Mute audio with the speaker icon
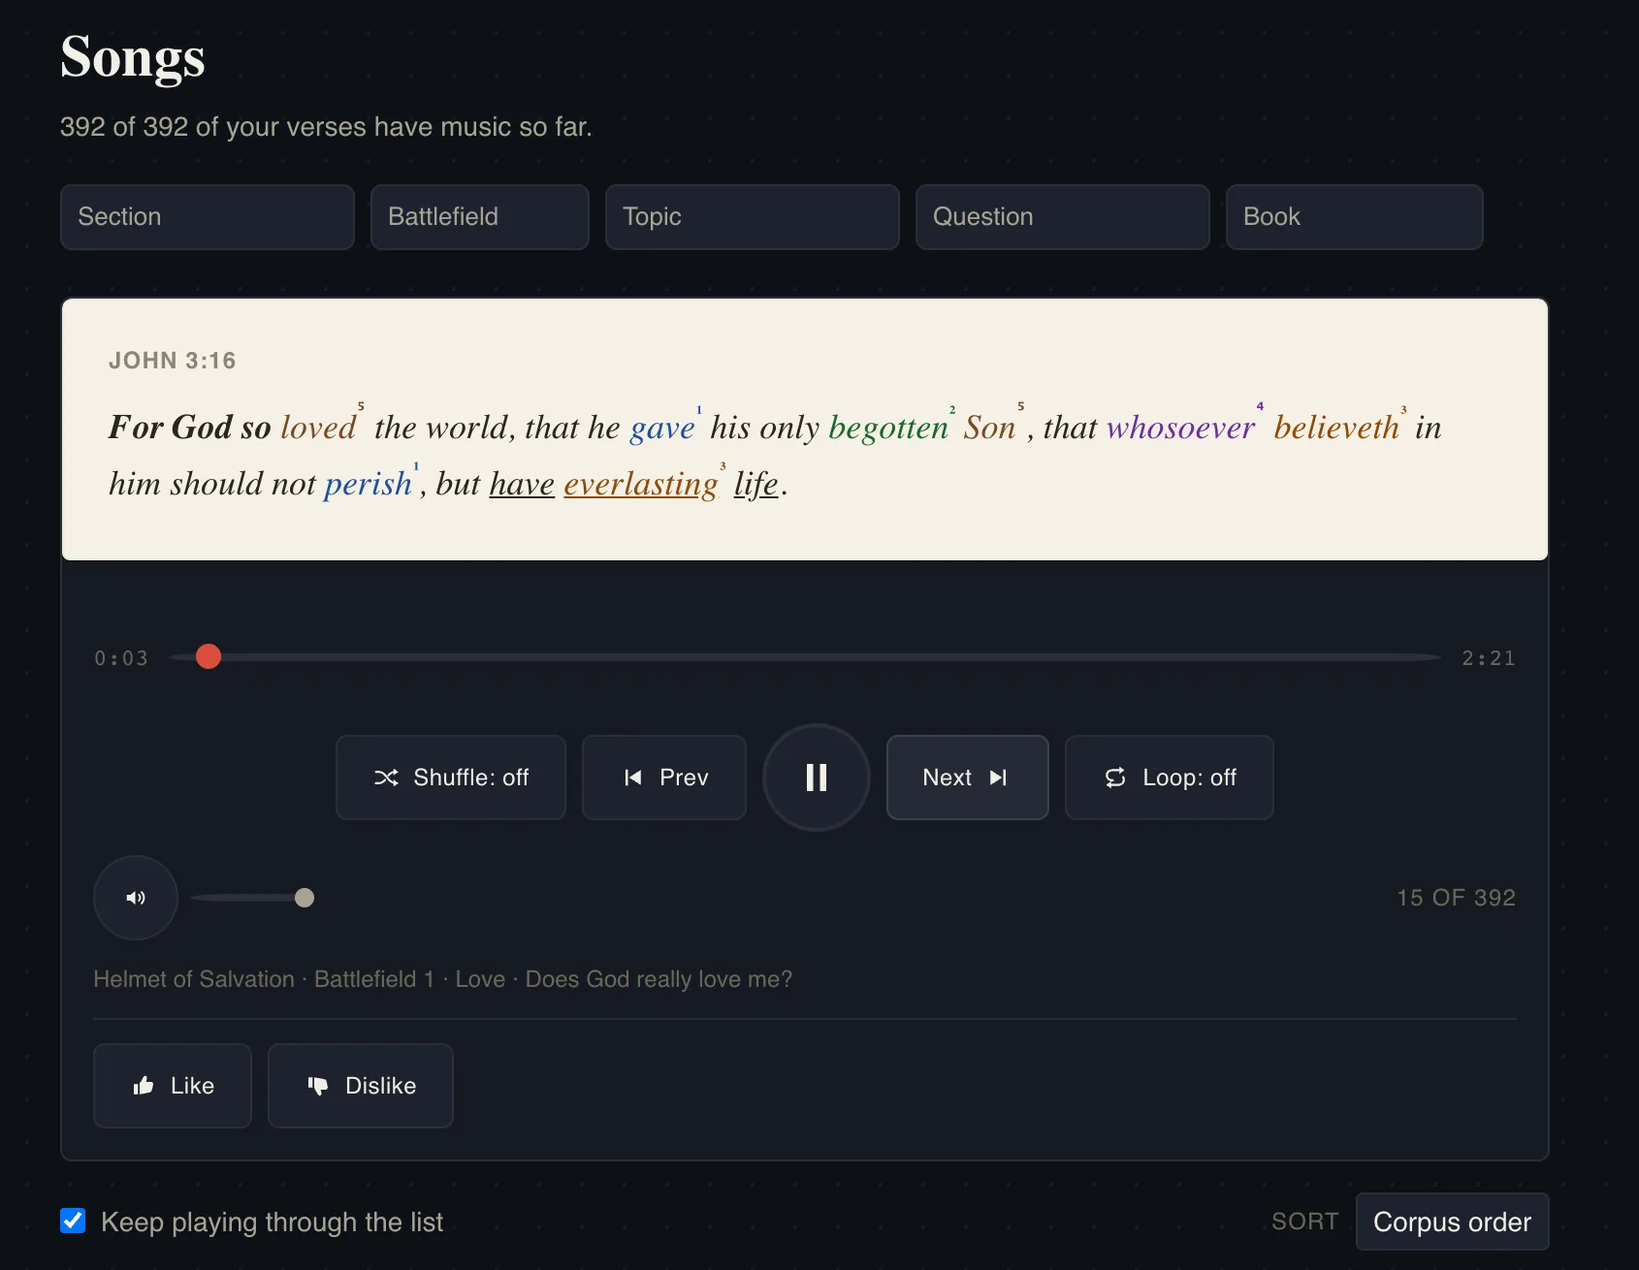 pyautogui.click(x=136, y=898)
